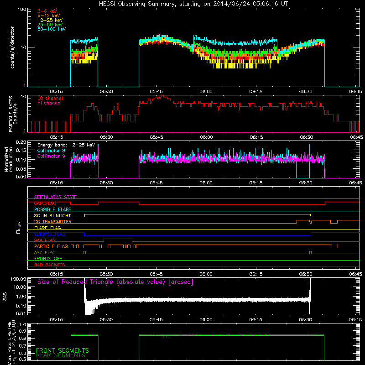
Task: Click the HI channel legend label
Action: (49, 103)
